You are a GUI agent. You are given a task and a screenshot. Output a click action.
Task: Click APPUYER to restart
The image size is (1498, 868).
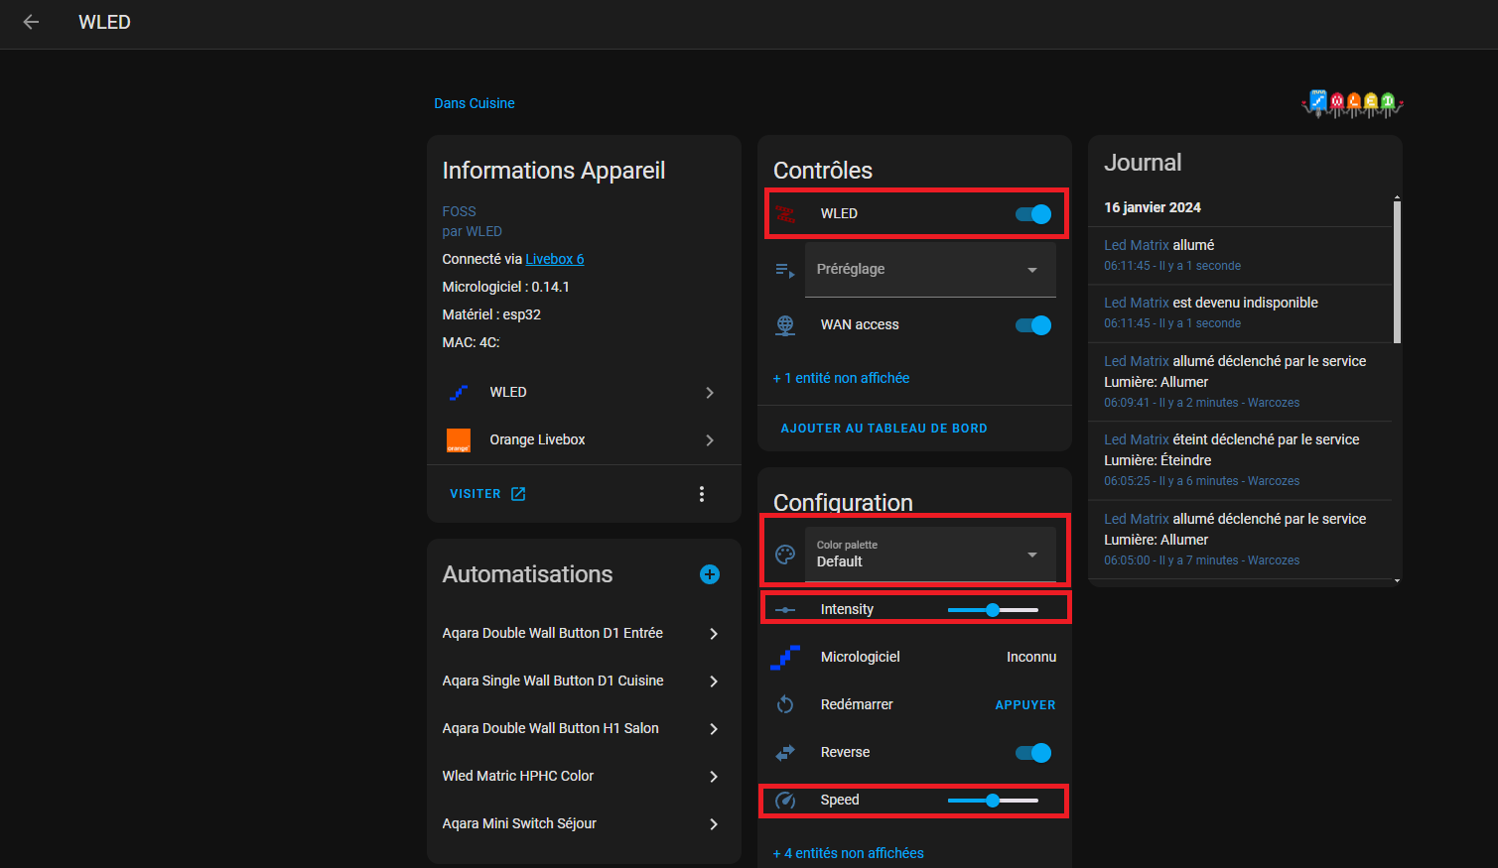[1025, 705]
